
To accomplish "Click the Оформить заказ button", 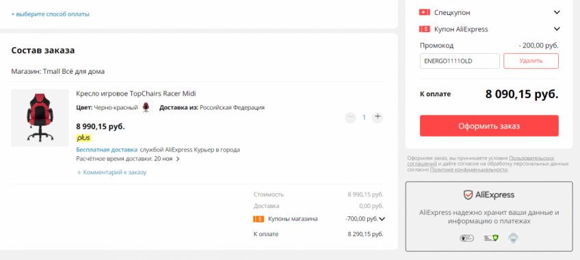I will 489,126.
